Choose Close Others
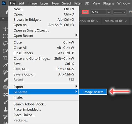Viewport: 132px width, 124px height. [x=44, y=53]
